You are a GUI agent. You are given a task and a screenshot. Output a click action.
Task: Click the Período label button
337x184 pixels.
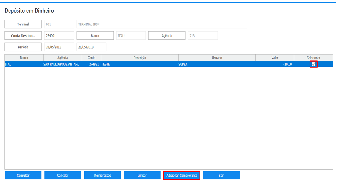pos(23,47)
